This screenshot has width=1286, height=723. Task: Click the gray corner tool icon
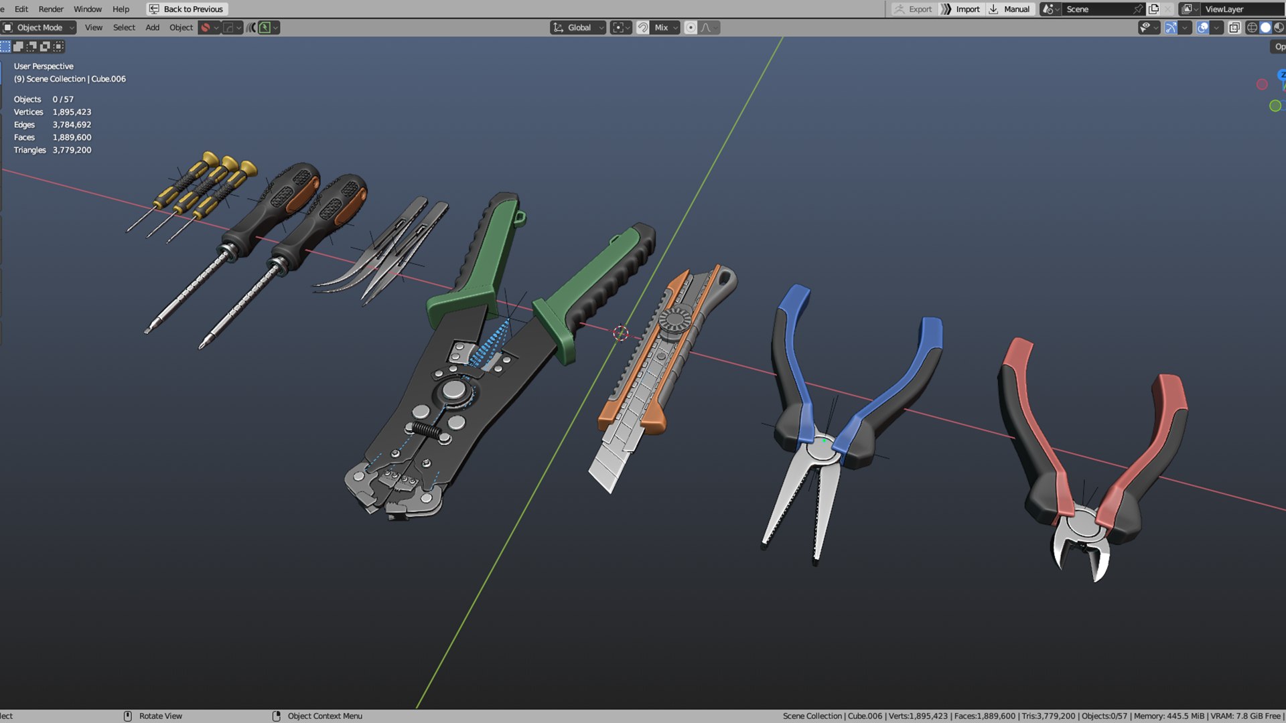(x=228, y=27)
